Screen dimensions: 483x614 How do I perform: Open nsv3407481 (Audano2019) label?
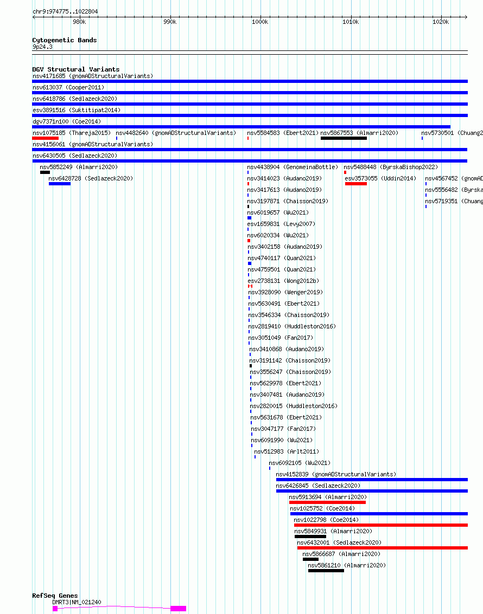tap(288, 394)
